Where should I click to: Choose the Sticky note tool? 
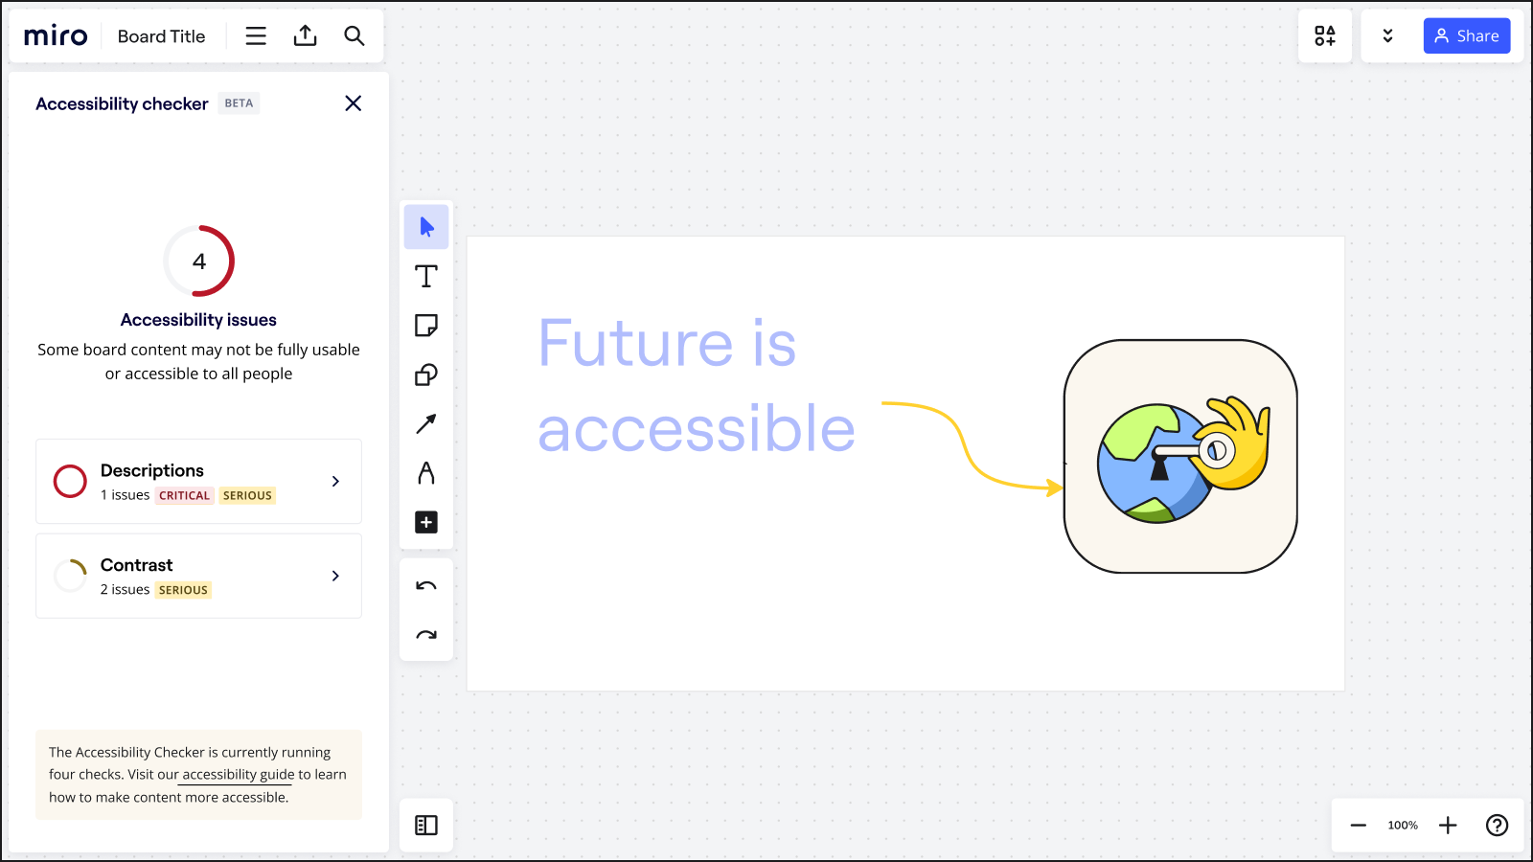[426, 326]
